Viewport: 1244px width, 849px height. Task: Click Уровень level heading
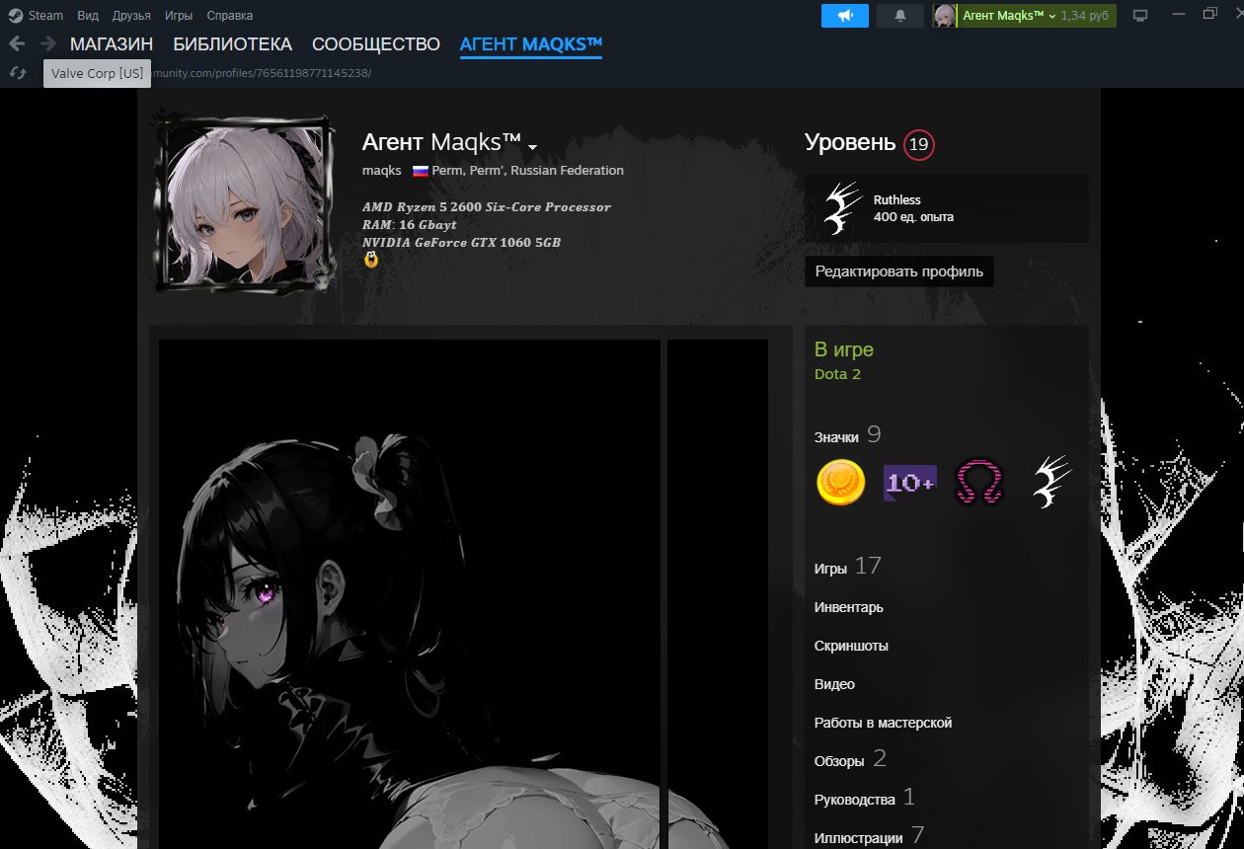coord(850,143)
